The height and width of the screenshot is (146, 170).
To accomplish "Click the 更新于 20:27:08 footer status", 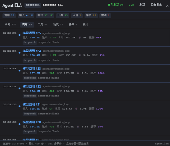I will point(14,144).
